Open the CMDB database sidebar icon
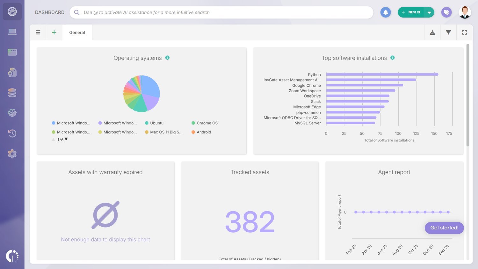The height and width of the screenshot is (269, 478). [12, 93]
